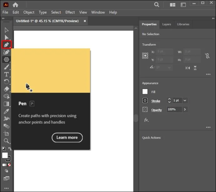Open the Stroke swatch in Appearance
The width and height of the screenshot is (216, 192).
[145, 100]
